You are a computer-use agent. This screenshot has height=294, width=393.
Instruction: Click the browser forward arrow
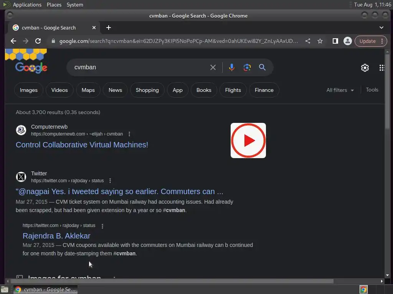[26, 41]
